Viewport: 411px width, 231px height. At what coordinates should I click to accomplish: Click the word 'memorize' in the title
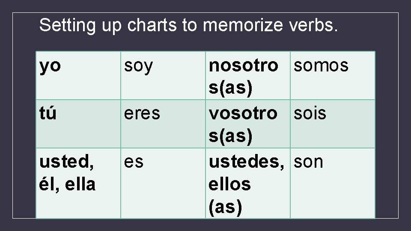click(243, 25)
